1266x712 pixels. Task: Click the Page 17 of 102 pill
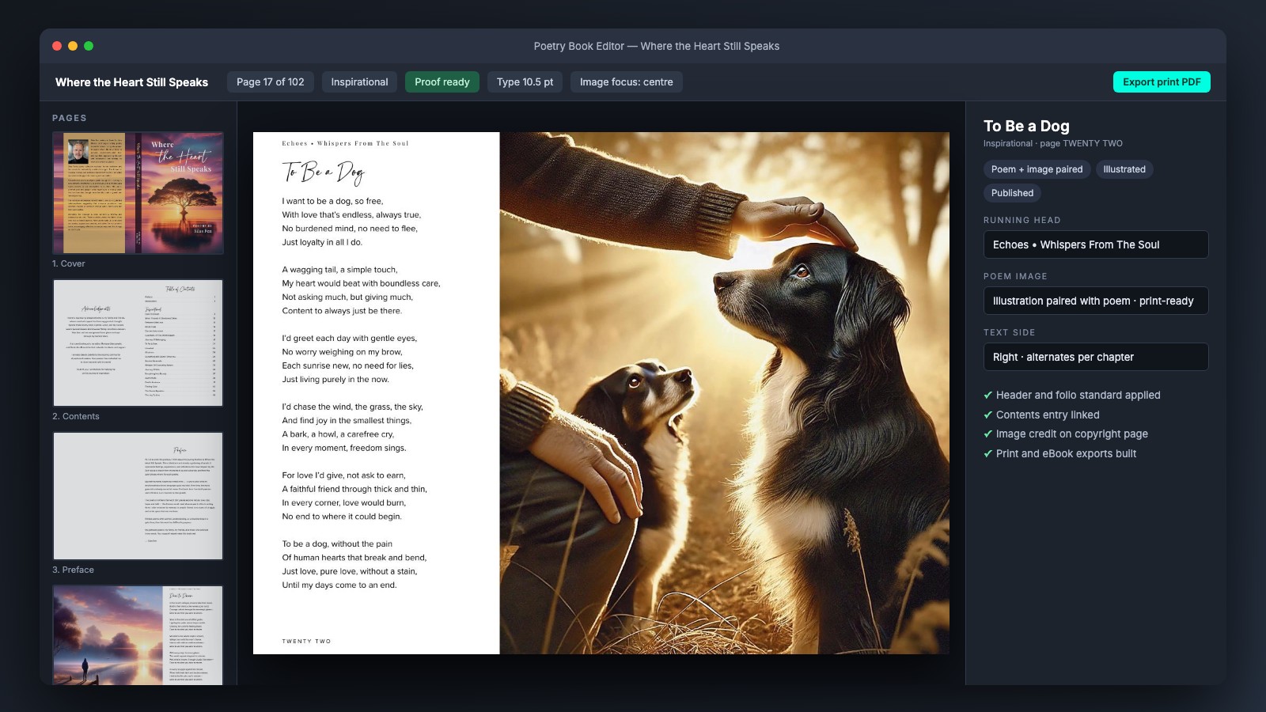(271, 82)
